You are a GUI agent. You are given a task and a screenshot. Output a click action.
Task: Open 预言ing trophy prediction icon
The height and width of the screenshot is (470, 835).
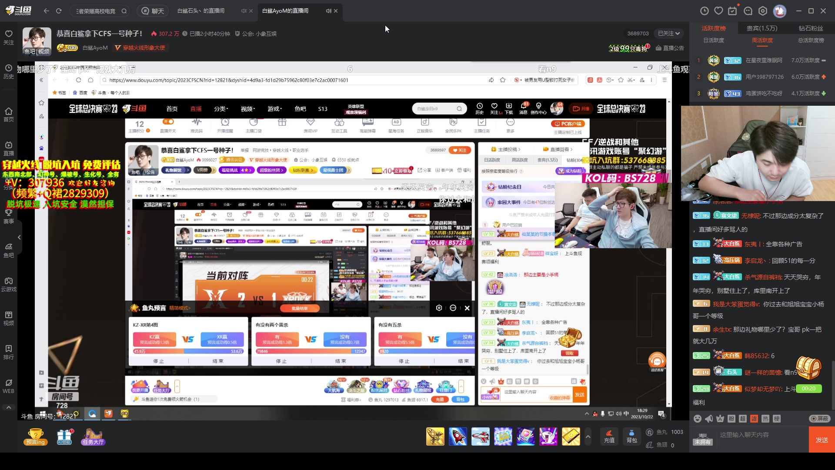tap(36, 436)
